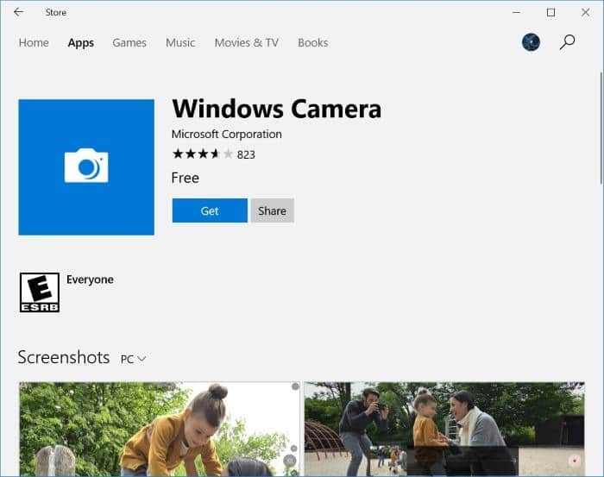Click the Screenshots section heading
The width and height of the screenshot is (604, 477).
[64, 357]
